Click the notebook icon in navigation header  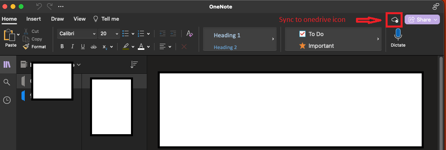[x=24, y=64]
